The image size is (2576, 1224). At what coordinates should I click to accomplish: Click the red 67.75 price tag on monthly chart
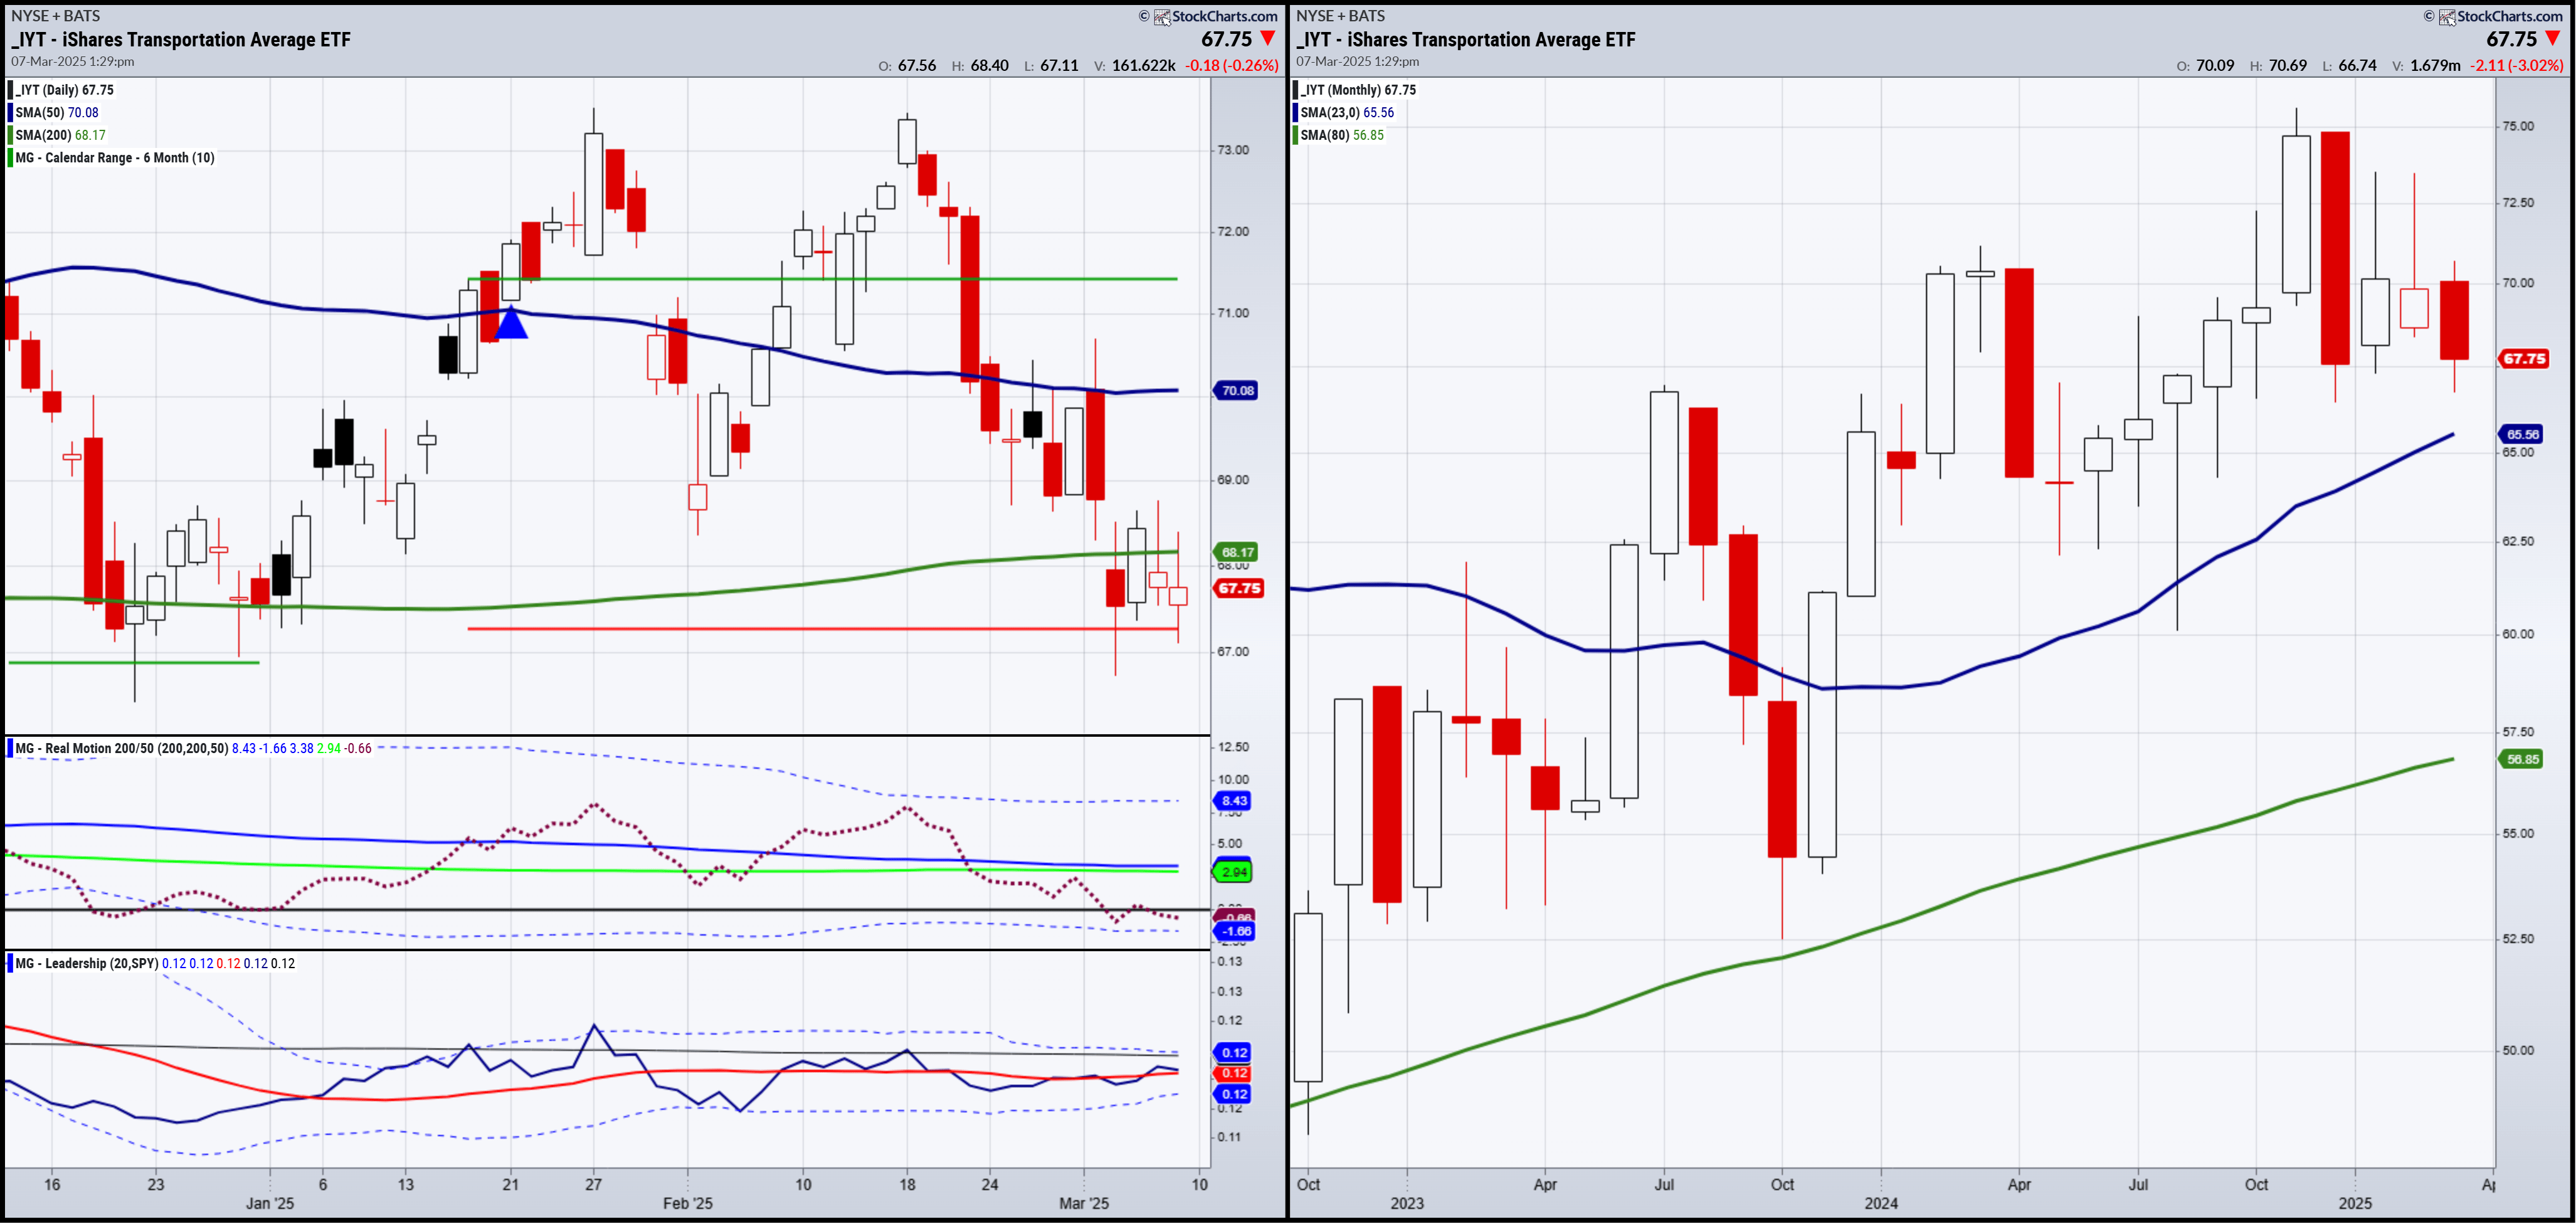(2523, 358)
